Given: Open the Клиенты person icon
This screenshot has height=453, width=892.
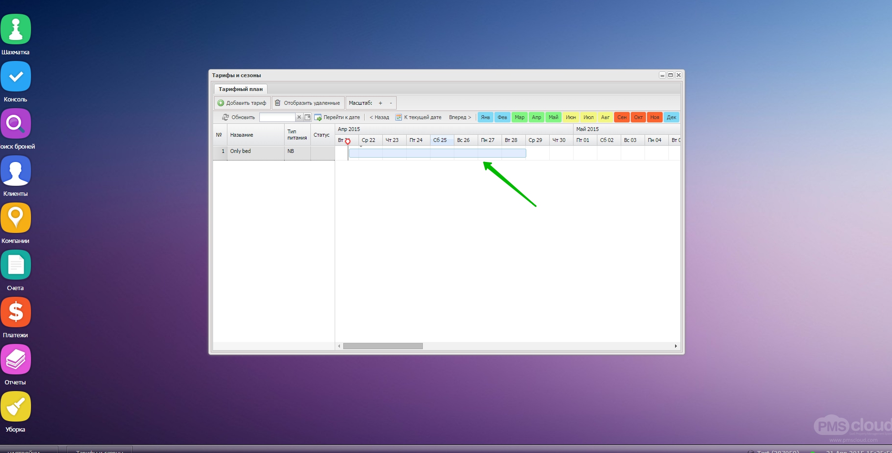Looking at the screenshot, I should pos(16,171).
